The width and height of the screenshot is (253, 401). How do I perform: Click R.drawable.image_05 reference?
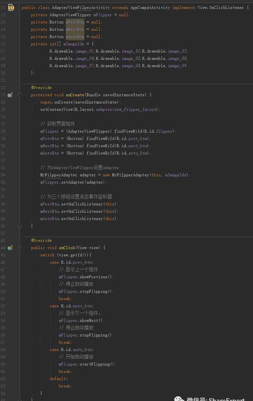118,59
